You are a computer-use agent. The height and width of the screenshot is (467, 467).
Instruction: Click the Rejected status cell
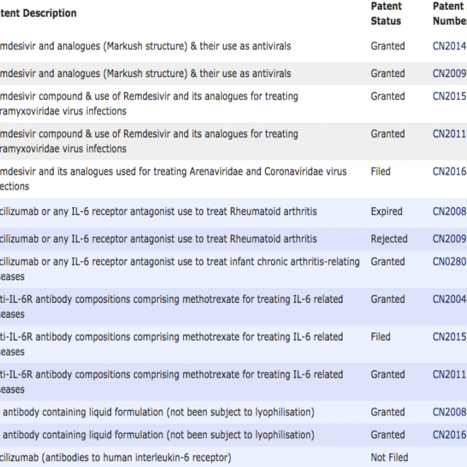[x=389, y=238]
